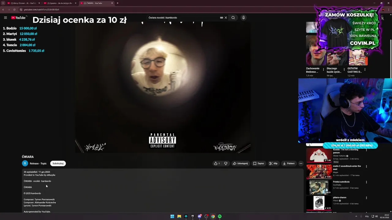Image resolution: width=392 pixels, height=220 pixels.
Task: Clear the search box with the X icon
Action: (226, 18)
